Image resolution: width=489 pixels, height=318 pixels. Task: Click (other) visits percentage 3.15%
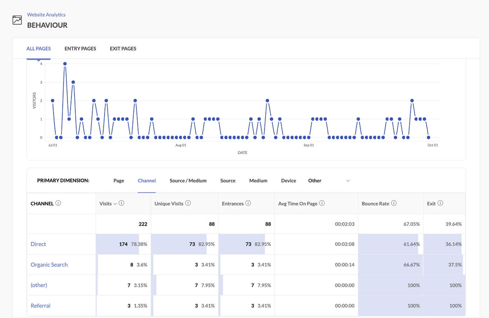[x=140, y=285]
